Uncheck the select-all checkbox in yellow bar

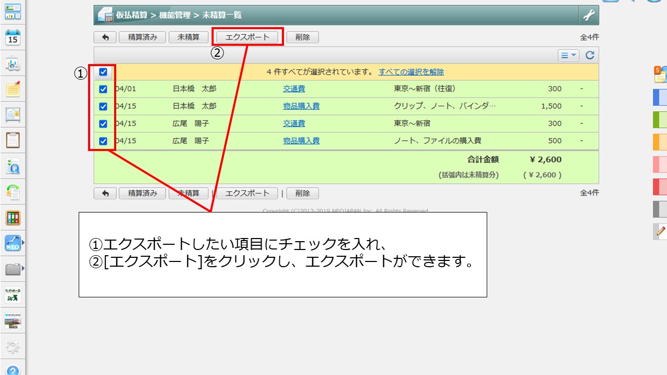103,72
